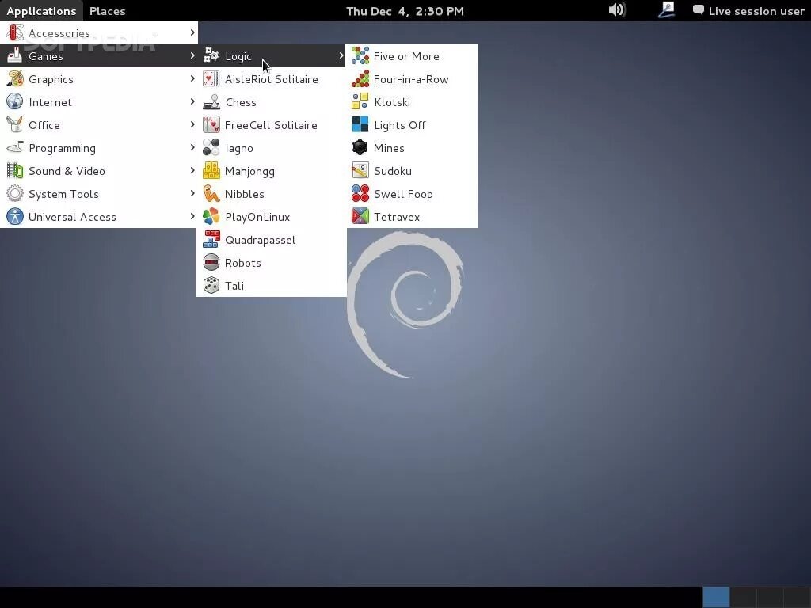Open Tetravex using its icon
Screen dimensions: 811x608
point(360,217)
